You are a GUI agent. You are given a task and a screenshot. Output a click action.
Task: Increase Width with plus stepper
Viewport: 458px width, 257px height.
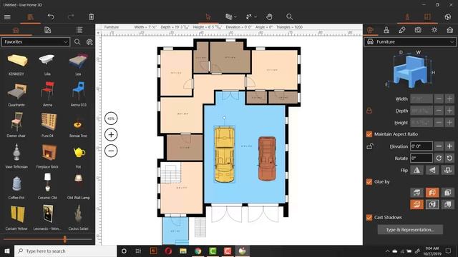tap(449, 99)
